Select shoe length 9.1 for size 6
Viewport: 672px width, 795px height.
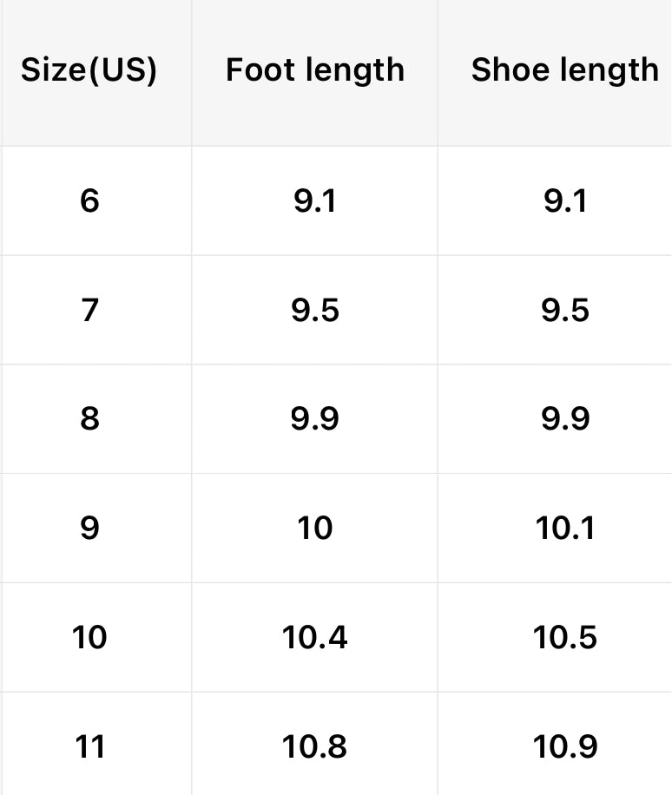565,201
